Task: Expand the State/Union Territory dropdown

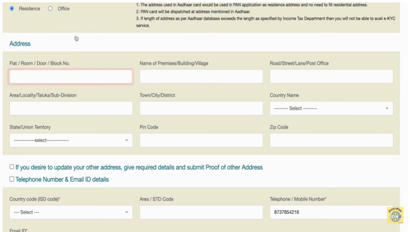Action: click(71, 140)
